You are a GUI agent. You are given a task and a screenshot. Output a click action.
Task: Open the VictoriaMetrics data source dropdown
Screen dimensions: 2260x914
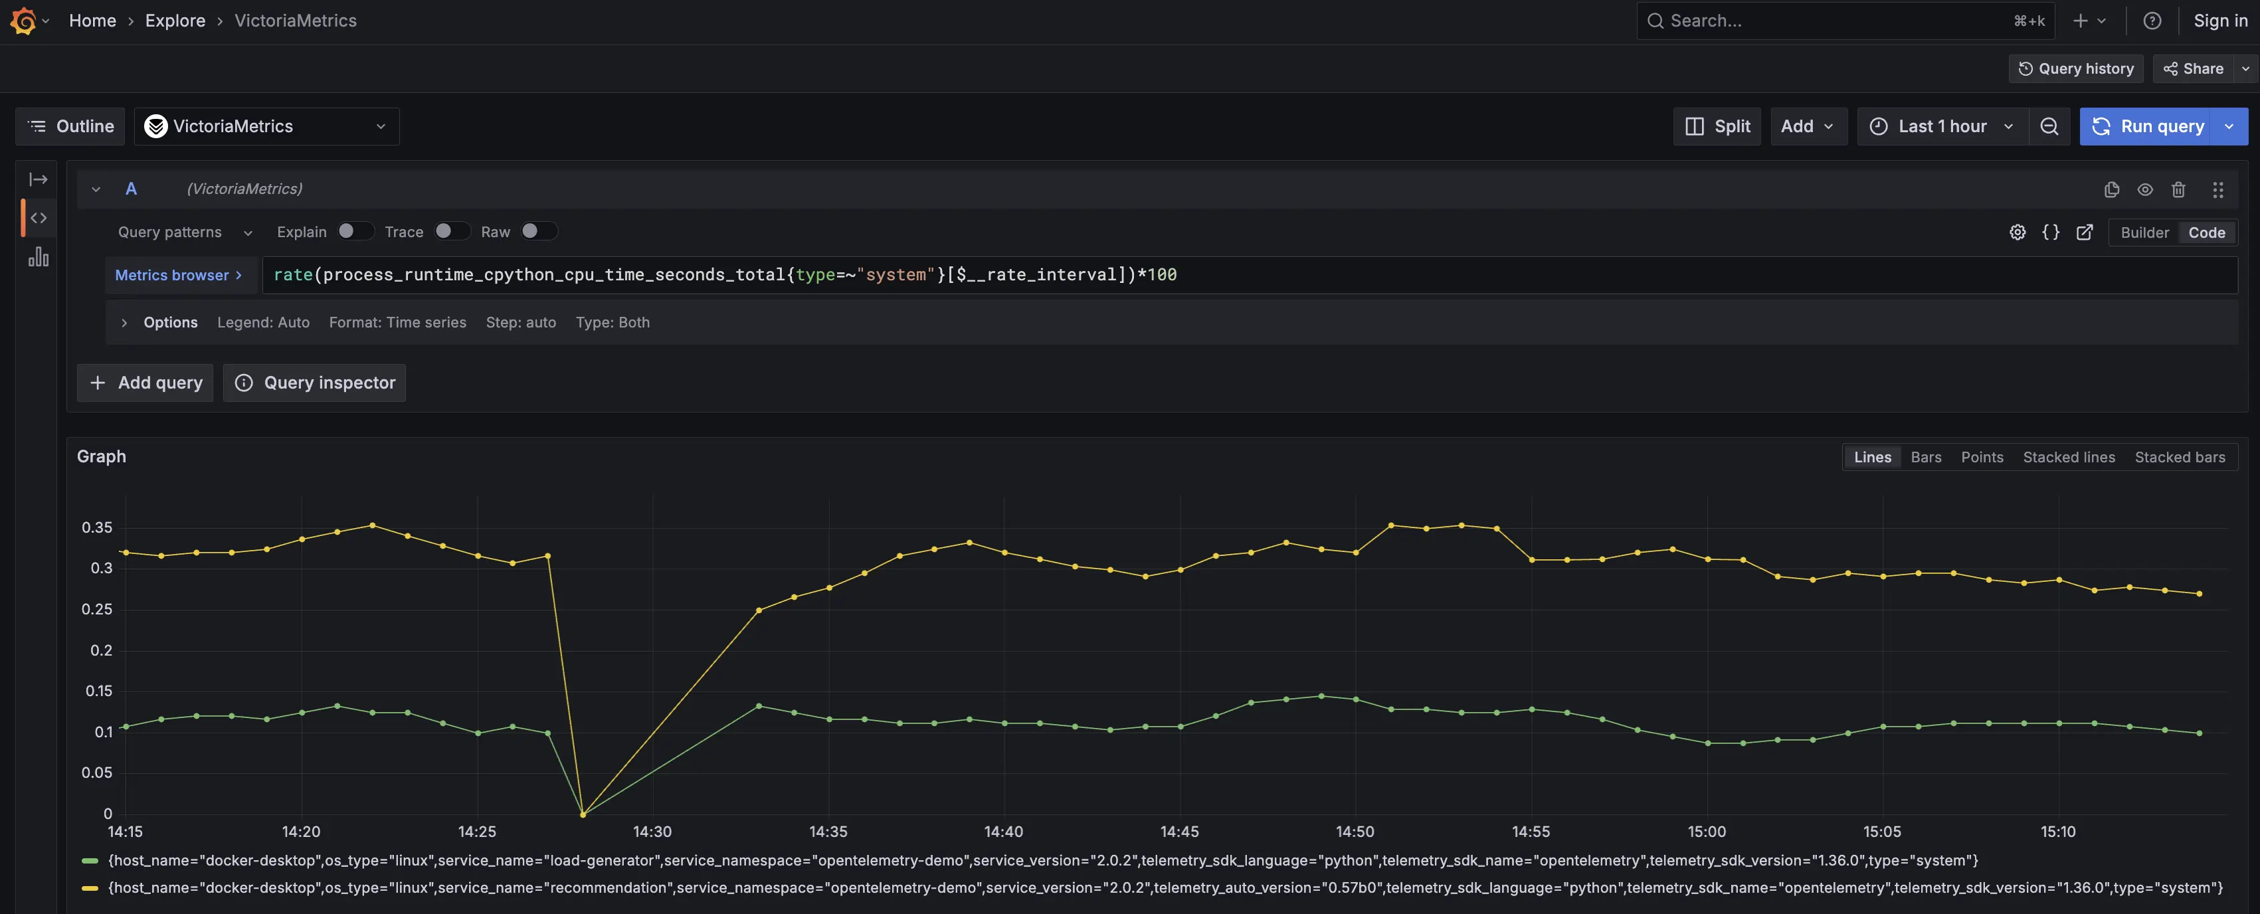pyautogui.click(x=266, y=126)
